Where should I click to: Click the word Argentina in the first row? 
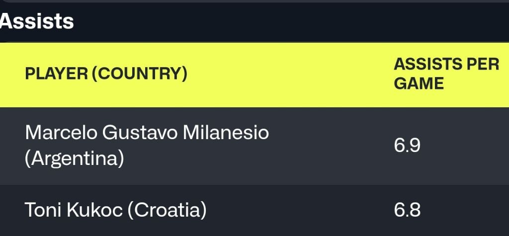coord(74,159)
